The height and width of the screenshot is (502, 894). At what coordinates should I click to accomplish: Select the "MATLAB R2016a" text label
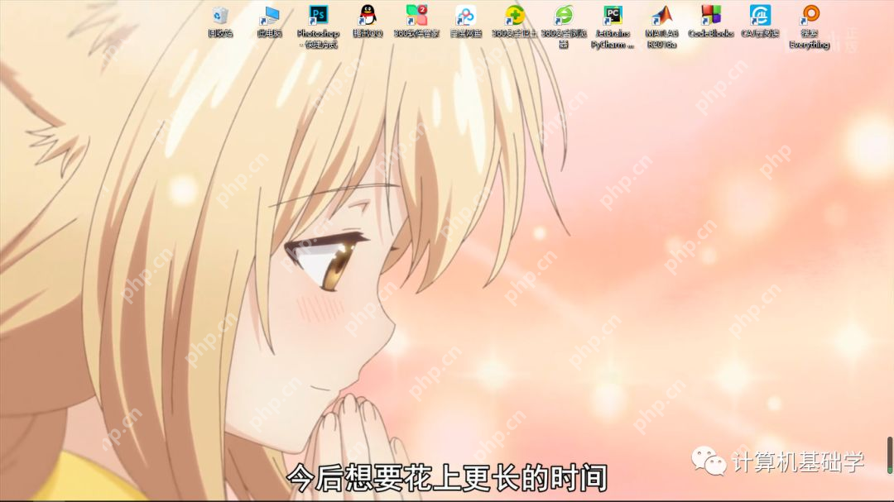click(x=661, y=39)
